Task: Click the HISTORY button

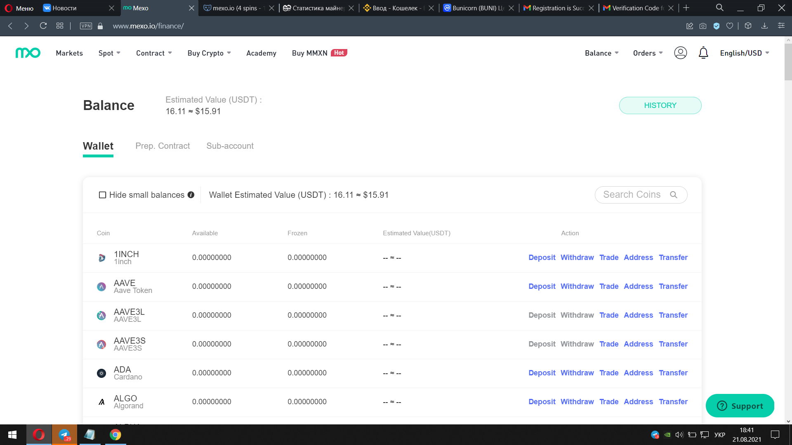Action: click(660, 105)
